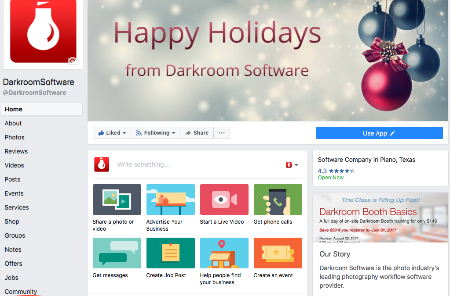450x296 pixels.
Task: Open the Groups section
Action: [x=15, y=235]
